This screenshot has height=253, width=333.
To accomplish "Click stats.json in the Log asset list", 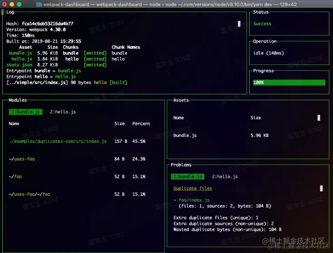I will [19, 65].
